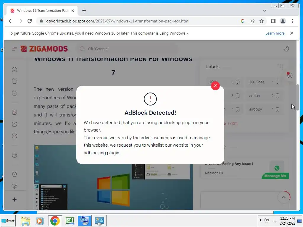The image size is (303, 227).
Task: Open Chrome side panel
Action: click(x=273, y=21)
